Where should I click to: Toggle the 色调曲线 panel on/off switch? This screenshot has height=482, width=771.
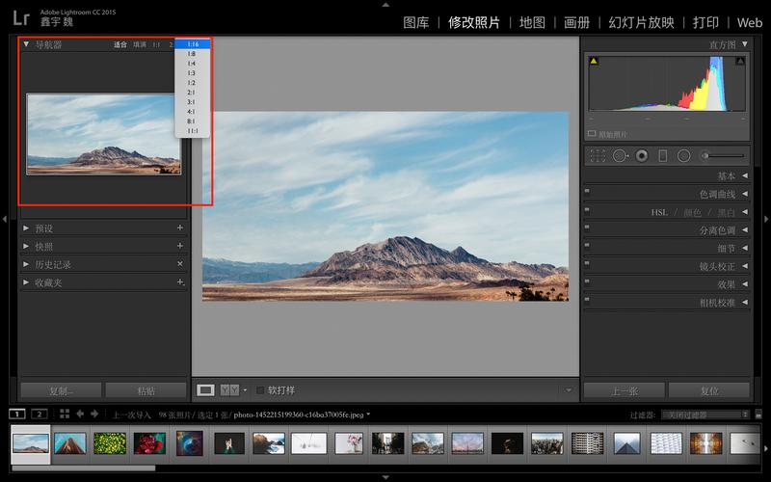tap(587, 194)
